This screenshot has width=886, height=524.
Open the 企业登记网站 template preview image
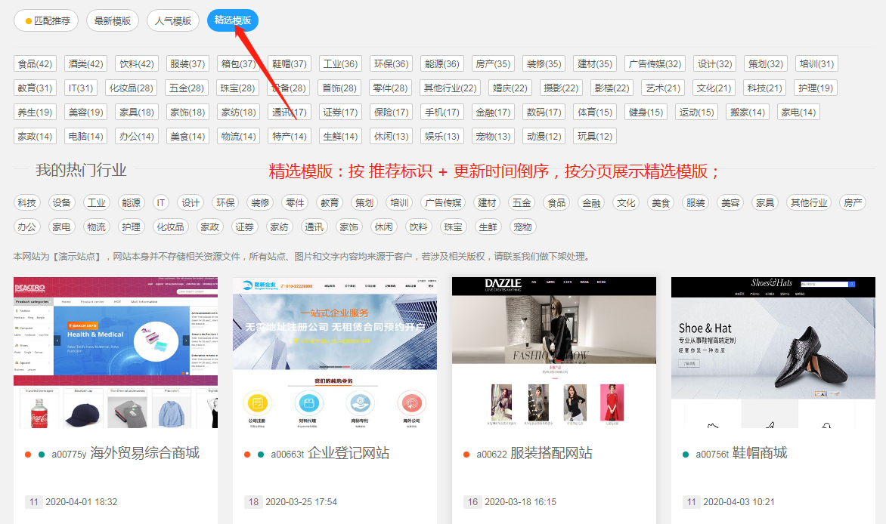click(x=335, y=353)
